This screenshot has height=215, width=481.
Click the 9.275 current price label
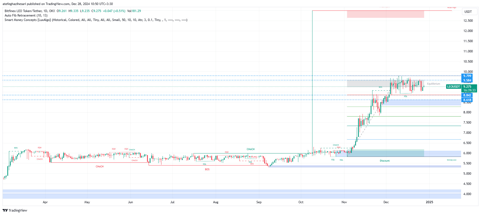[x=467, y=87]
